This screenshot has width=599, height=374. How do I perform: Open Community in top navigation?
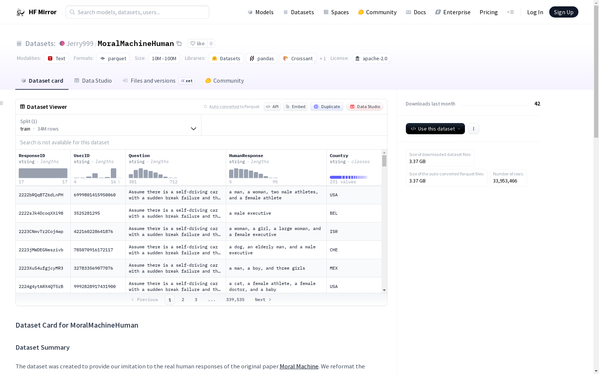[x=377, y=12]
